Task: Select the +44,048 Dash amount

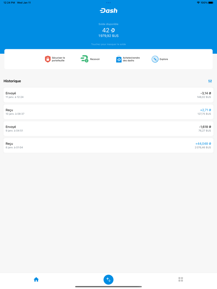Action: click(x=203, y=144)
